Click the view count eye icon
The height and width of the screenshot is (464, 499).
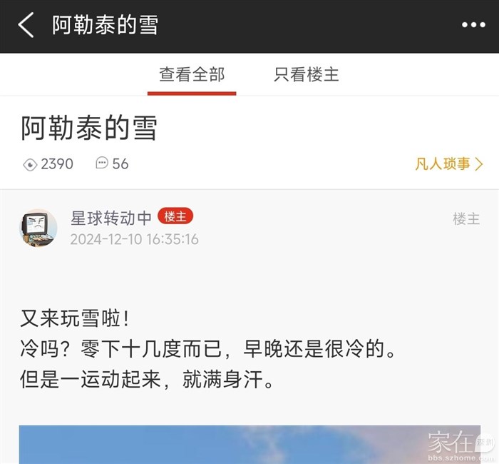[30, 164]
